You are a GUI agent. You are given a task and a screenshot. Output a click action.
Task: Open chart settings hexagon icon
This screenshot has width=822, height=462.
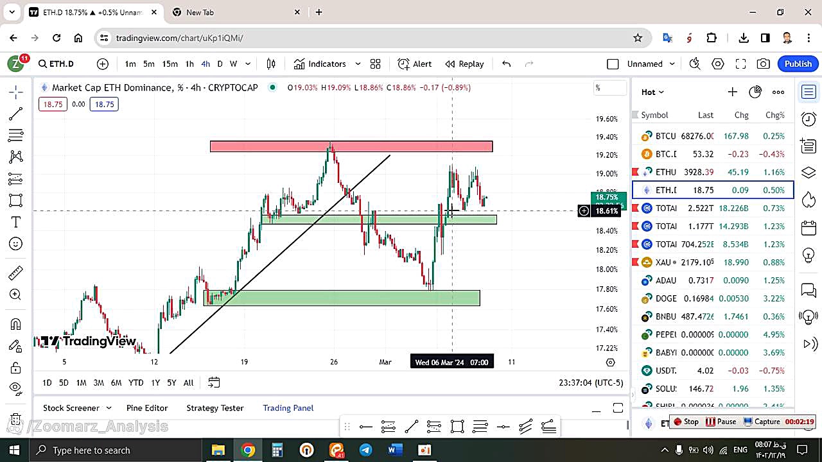[x=718, y=64]
